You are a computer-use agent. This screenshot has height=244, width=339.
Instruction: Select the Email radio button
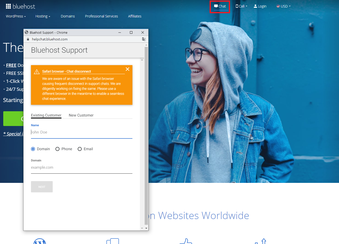(x=80, y=149)
